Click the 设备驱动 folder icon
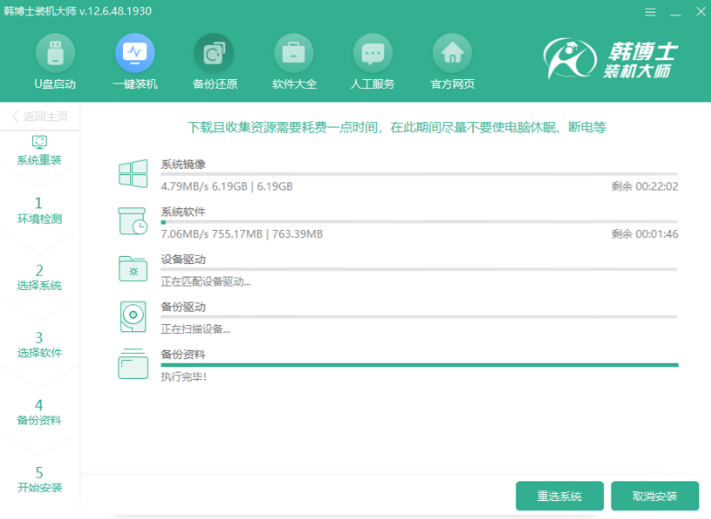The image size is (711, 519). pyautogui.click(x=133, y=268)
